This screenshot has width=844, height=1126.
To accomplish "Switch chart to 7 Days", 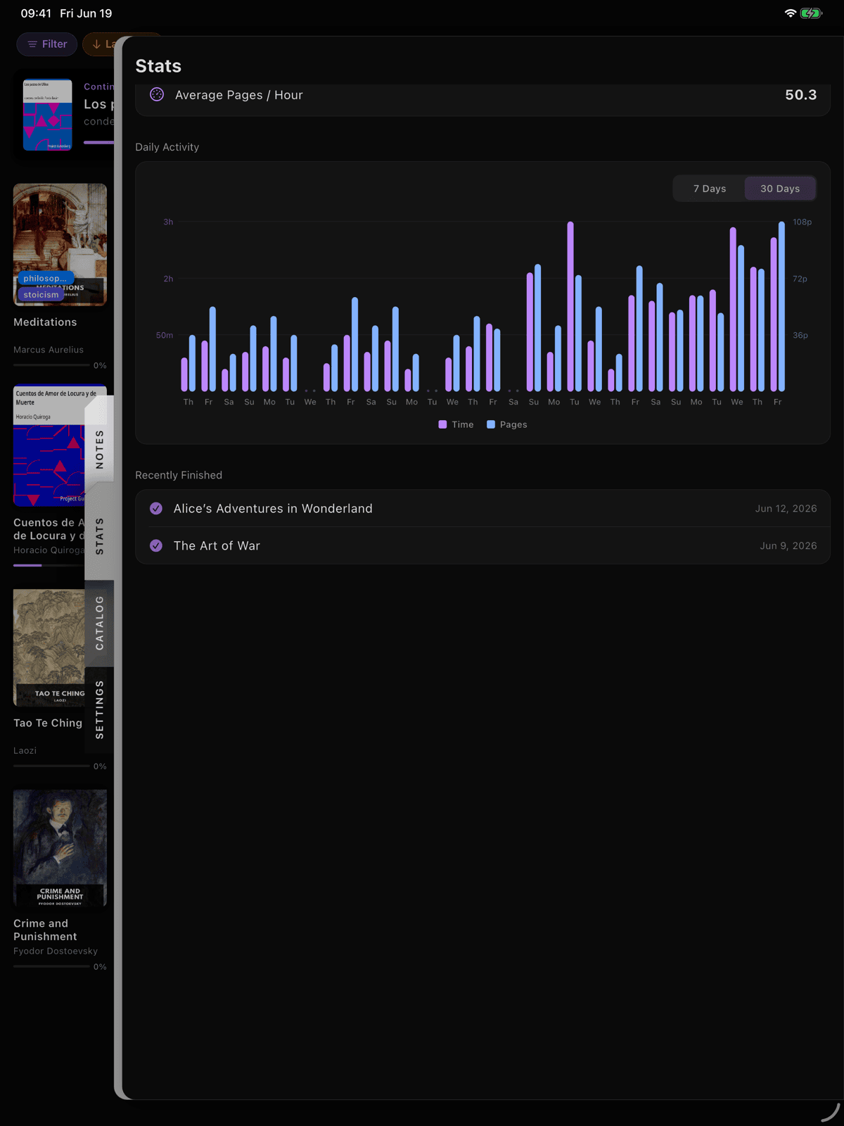I will (710, 189).
